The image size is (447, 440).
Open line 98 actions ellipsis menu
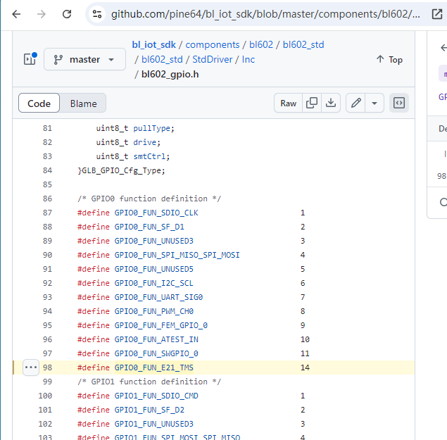(x=31, y=367)
